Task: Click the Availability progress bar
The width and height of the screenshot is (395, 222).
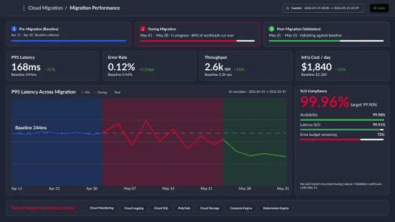Action: point(342,120)
